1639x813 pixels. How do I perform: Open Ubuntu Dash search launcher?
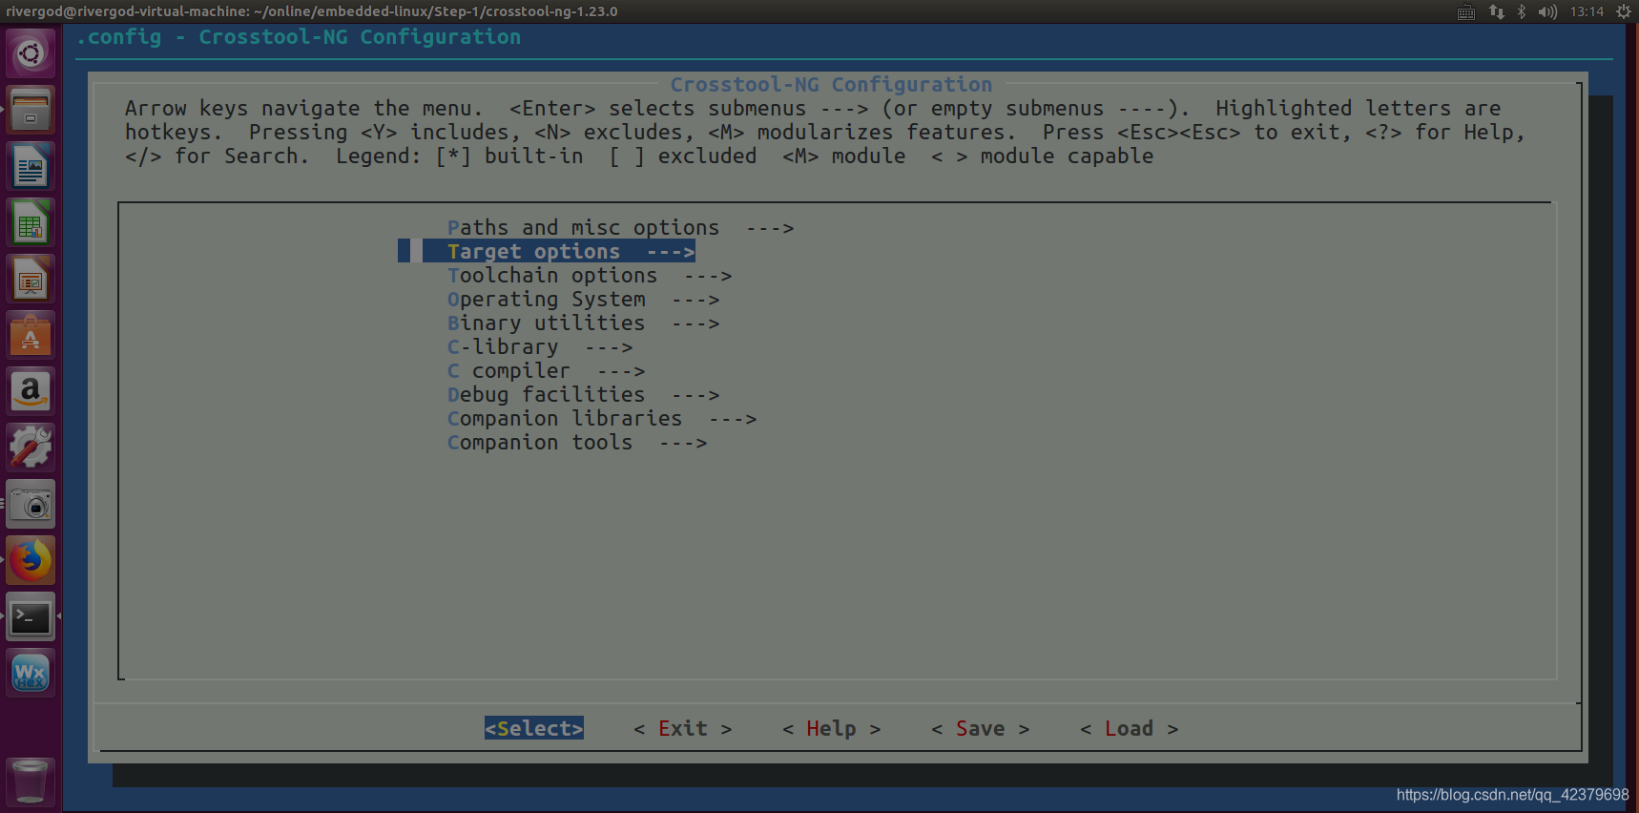click(x=31, y=53)
